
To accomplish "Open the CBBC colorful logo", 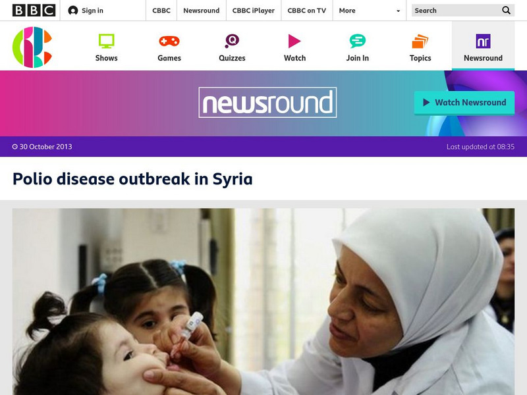I will tap(32, 47).
